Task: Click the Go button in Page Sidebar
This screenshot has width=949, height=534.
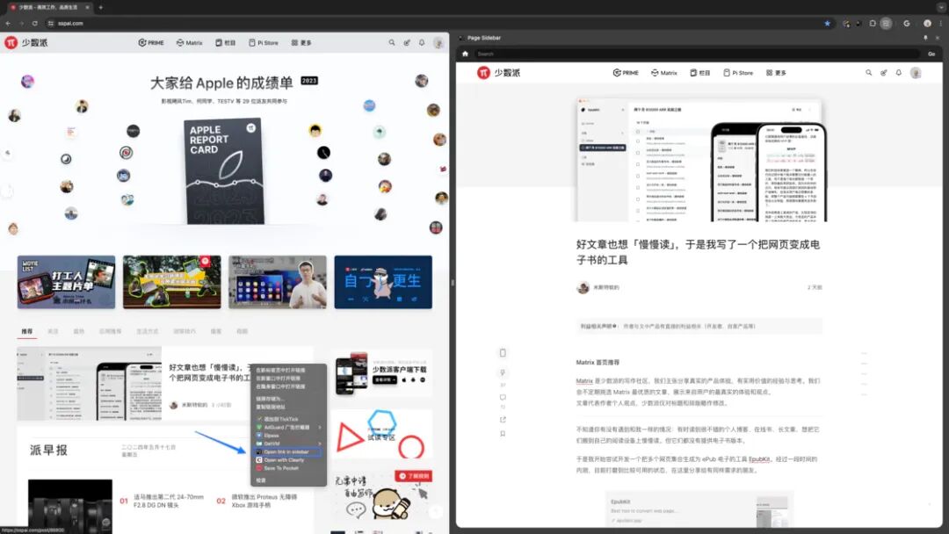Action: pyautogui.click(x=931, y=54)
